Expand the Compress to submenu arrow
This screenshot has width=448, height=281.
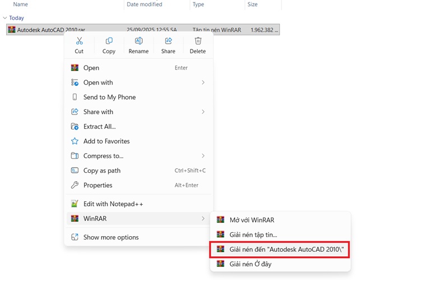pos(203,156)
